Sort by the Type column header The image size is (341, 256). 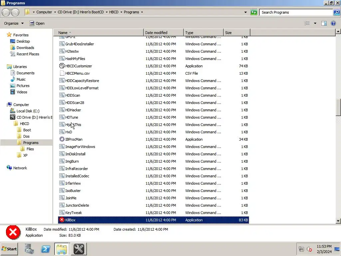[203, 33]
